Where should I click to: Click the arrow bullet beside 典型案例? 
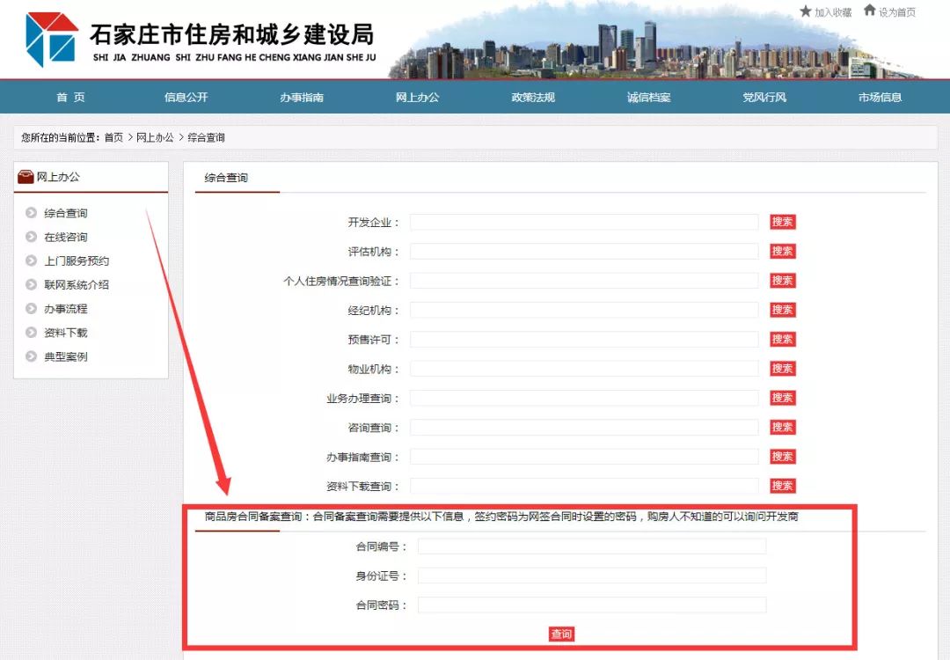point(31,356)
